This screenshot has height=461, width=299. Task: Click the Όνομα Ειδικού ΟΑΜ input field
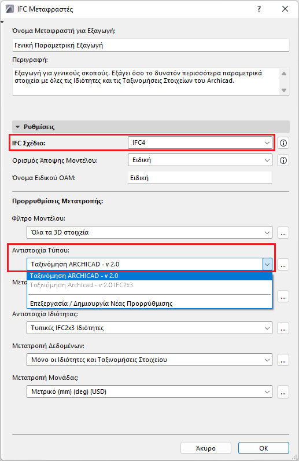click(200, 178)
